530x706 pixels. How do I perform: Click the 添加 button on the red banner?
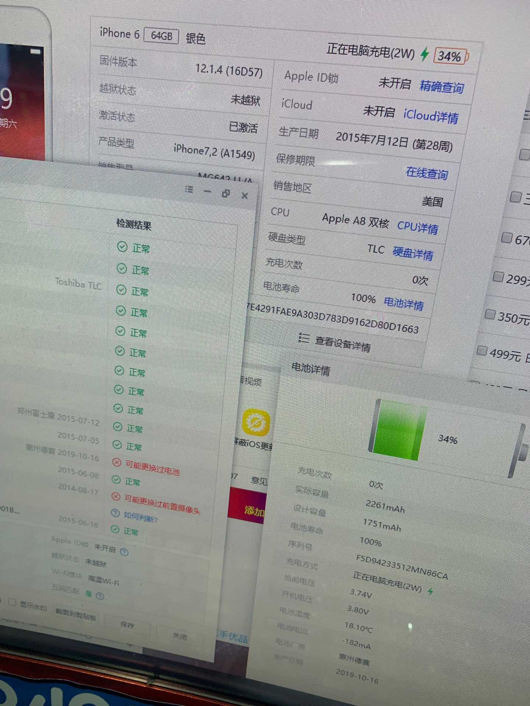pyautogui.click(x=254, y=511)
